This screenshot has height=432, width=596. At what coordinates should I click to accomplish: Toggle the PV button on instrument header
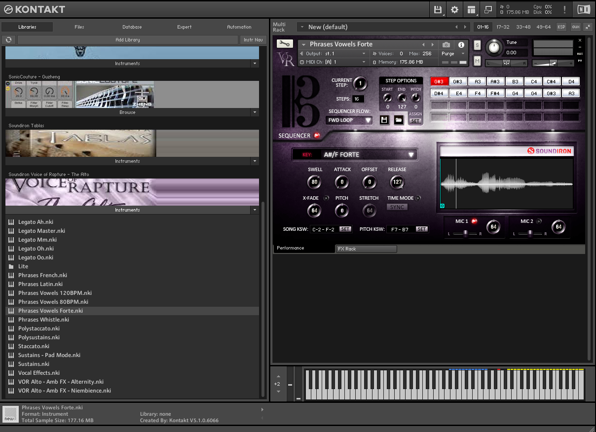tap(580, 61)
